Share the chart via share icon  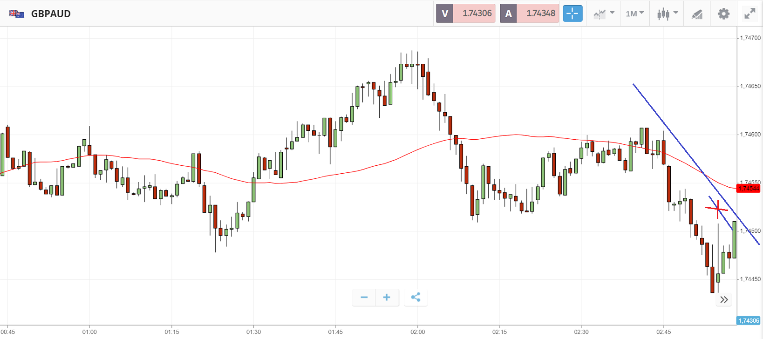(x=416, y=297)
